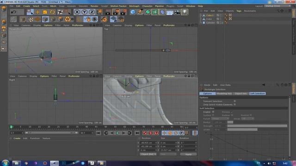Open the Window menu

(x=191, y=6)
